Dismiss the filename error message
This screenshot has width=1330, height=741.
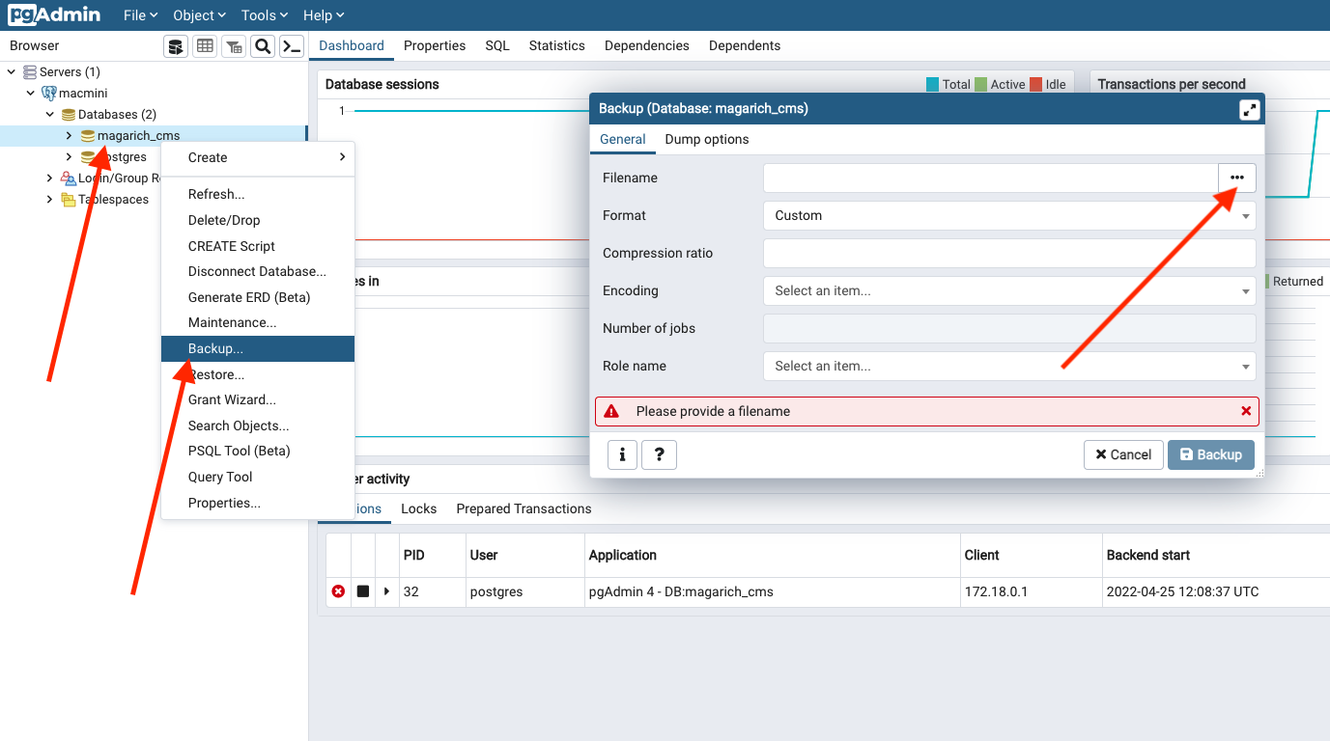point(1246,411)
